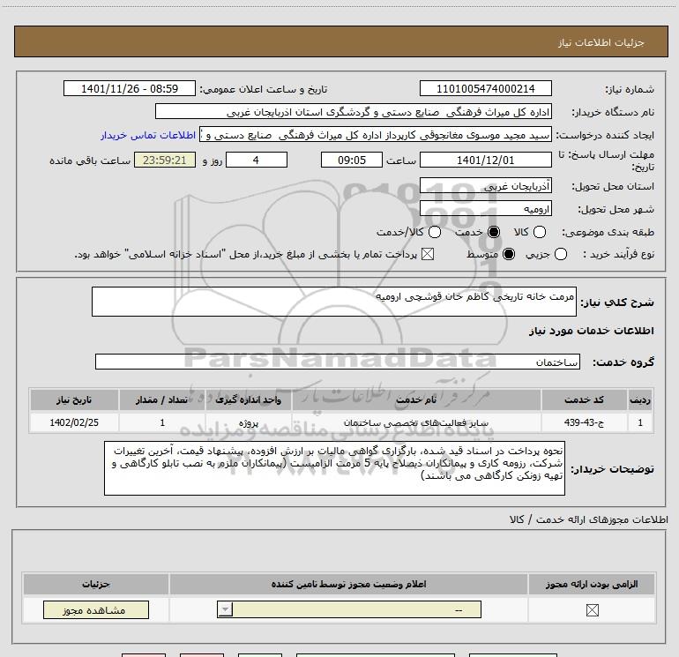This screenshot has height=657, width=679.
Task: Click the اطلاعات مجوزهای ارائه خدمت heading
Action: [x=588, y=519]
